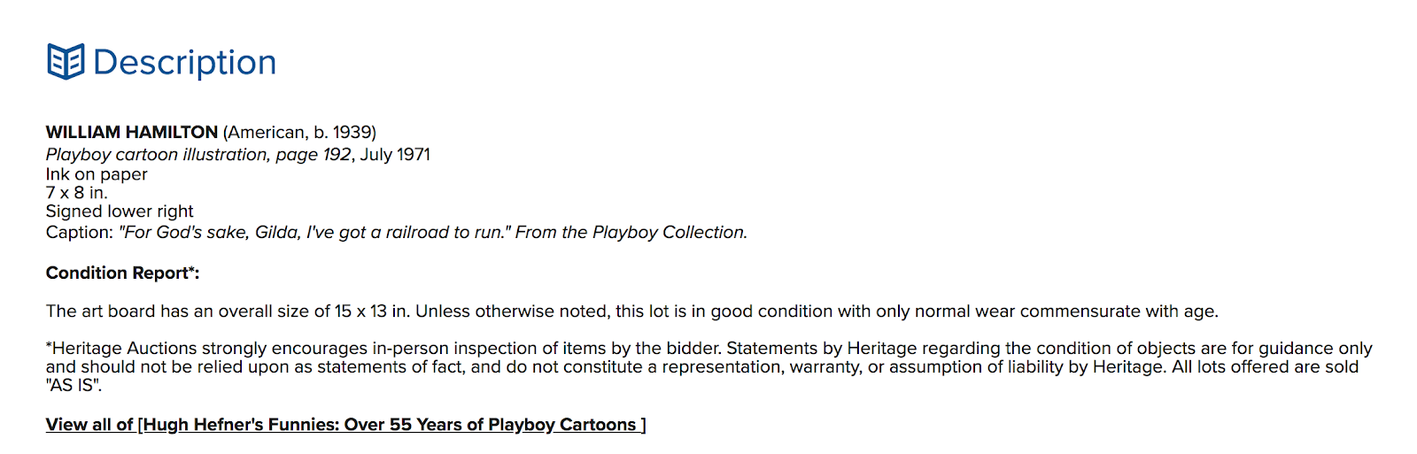Click the "Ink on paper" medium line
The height and width of the screenshot is (454, 1417).
point(97,174)
